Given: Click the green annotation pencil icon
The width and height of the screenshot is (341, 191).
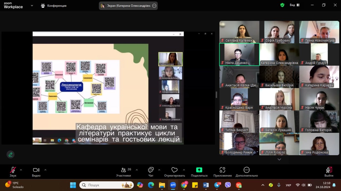Looking at the screenshot, I should pyautogui.click(x=10, y=154).
